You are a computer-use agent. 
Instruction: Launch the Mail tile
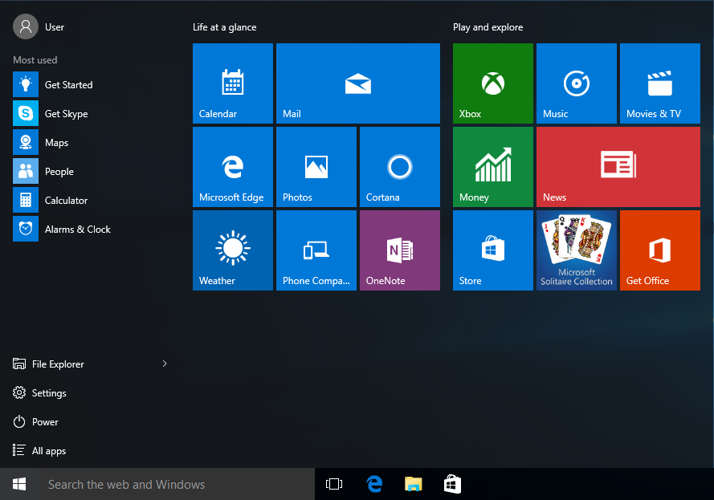click(x=357, y=83)
